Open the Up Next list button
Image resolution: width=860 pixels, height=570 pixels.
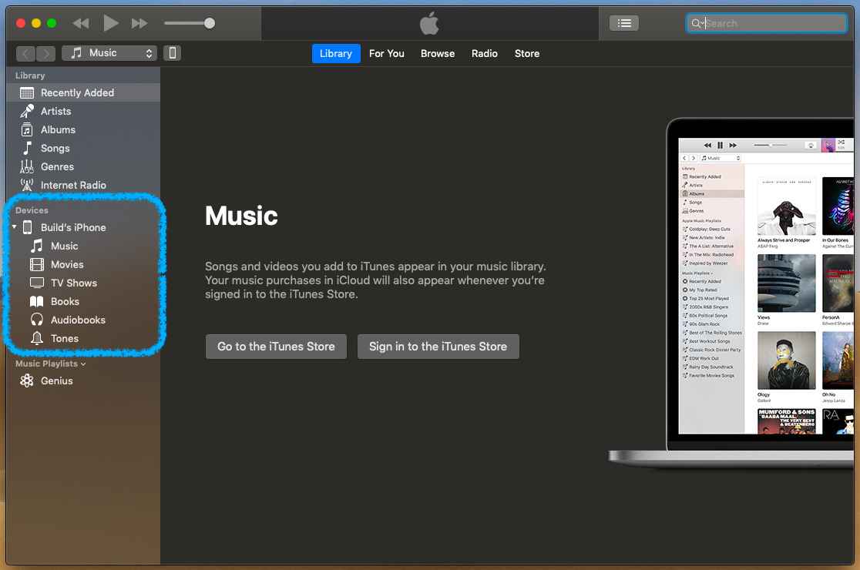(623, 23)
